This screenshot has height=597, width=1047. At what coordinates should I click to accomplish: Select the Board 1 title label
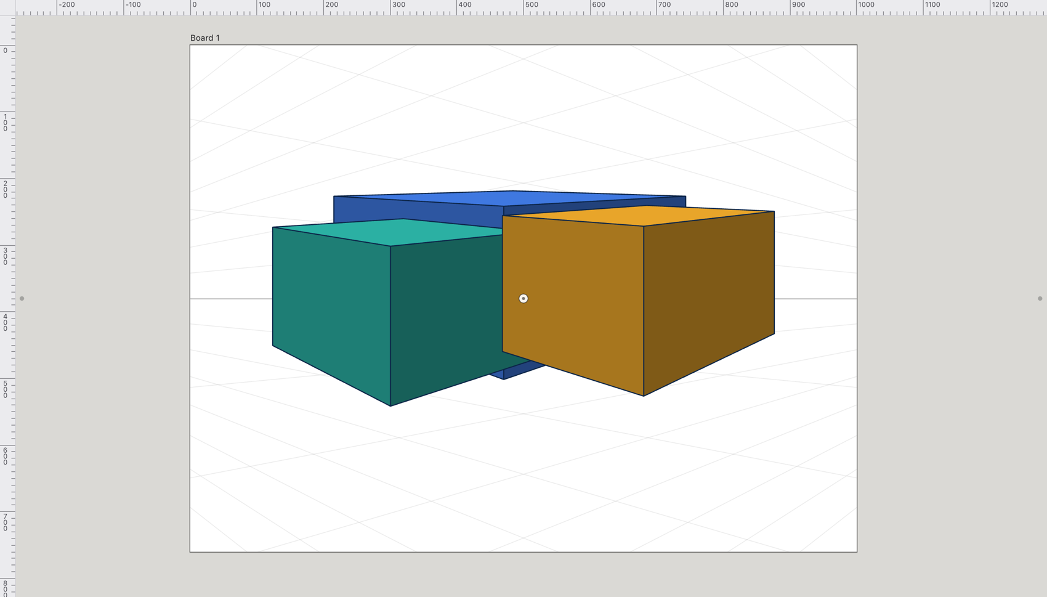coord(204,38)
